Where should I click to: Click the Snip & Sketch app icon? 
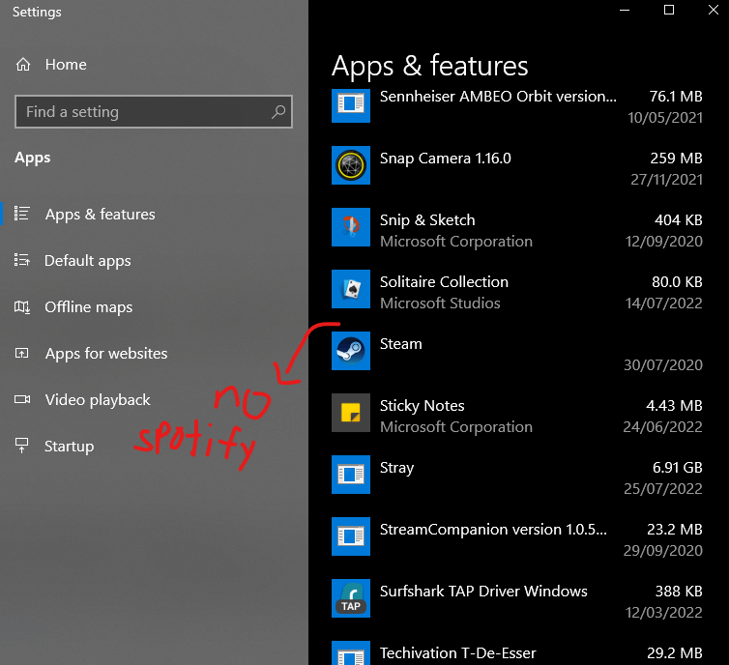[x=351, y=227]
